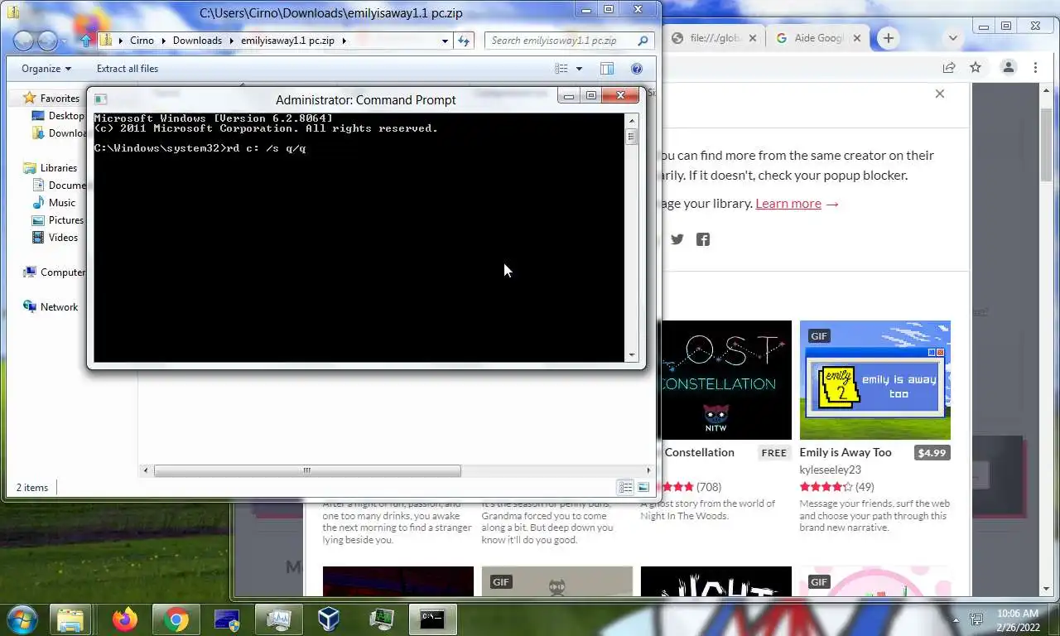
Task: Click the Command Prompt vertical scroll thumb
Action: point(632,137)
